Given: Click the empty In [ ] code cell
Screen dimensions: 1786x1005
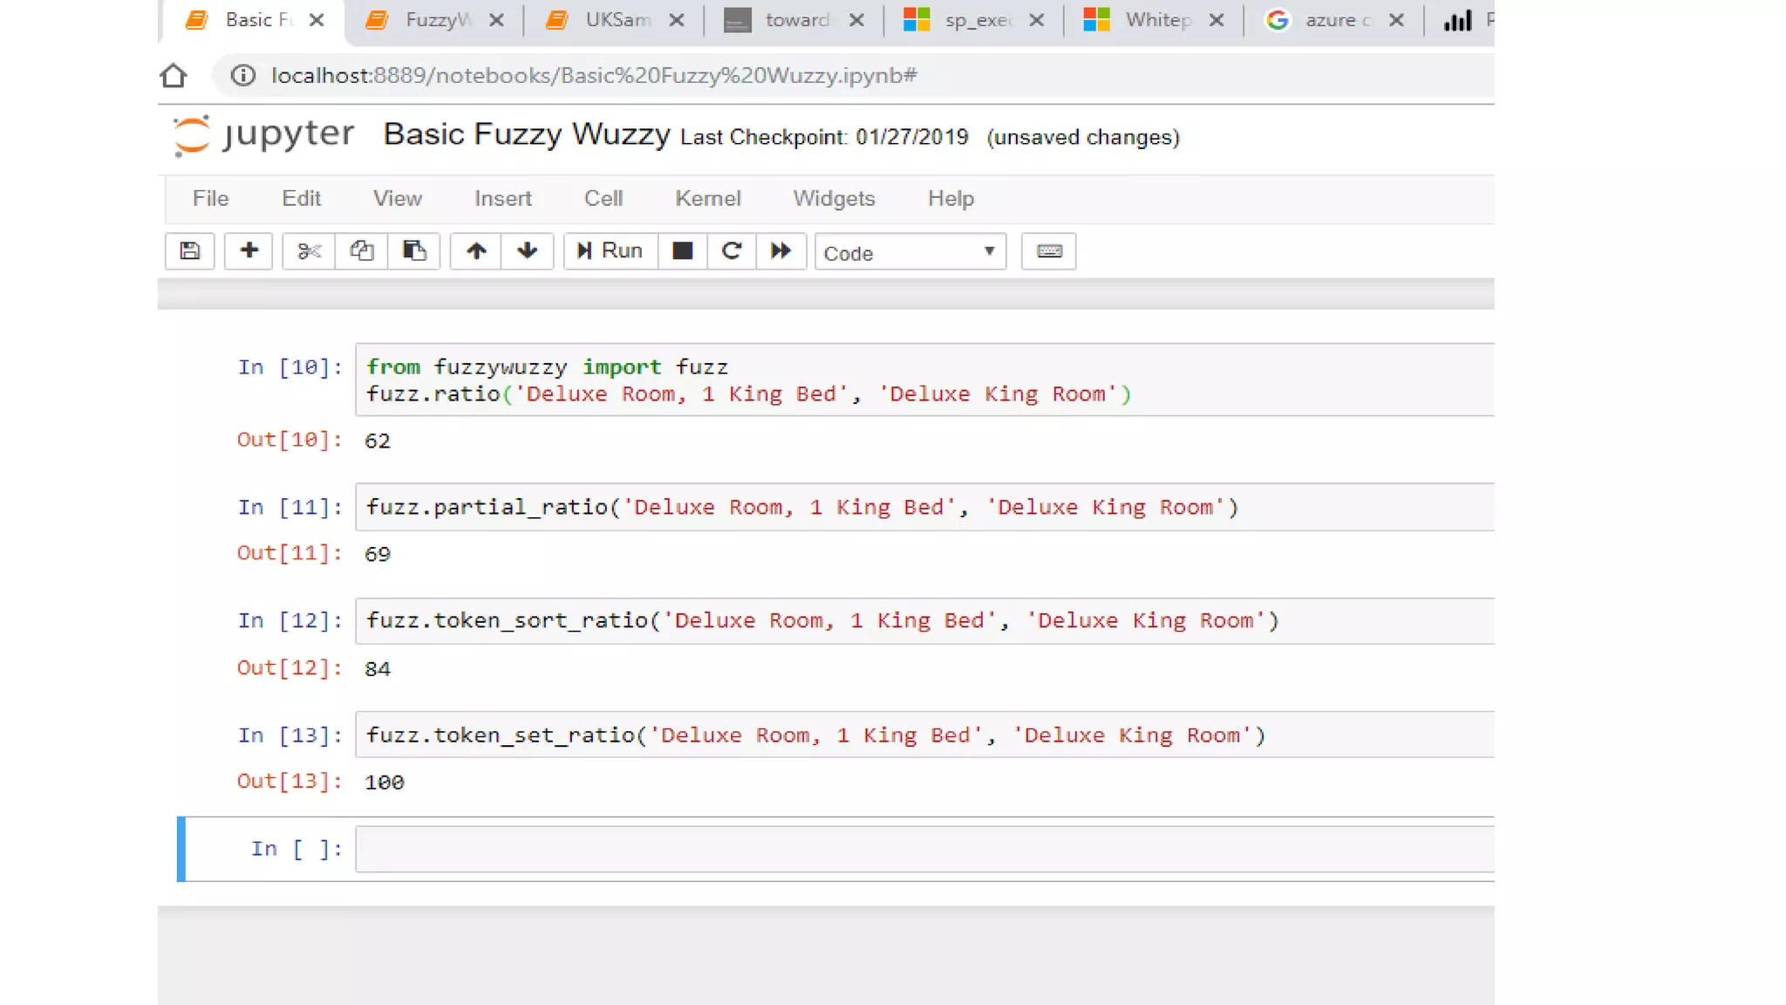Looking at the screenshot, I should coord(924,849).
